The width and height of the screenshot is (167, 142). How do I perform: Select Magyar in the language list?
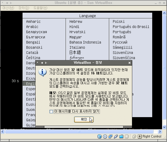click(76, 37)
